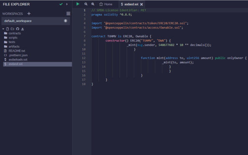The image size is (248, 155).
Task: Click the pragma solidity ^0.8.9 line
Action: point(112,15)
